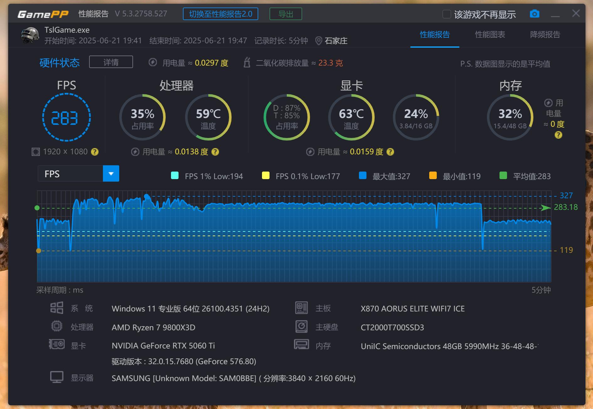Click the power icon beside GPU 用电量 0.0159
593x409 pixels.
click(310, 152)
